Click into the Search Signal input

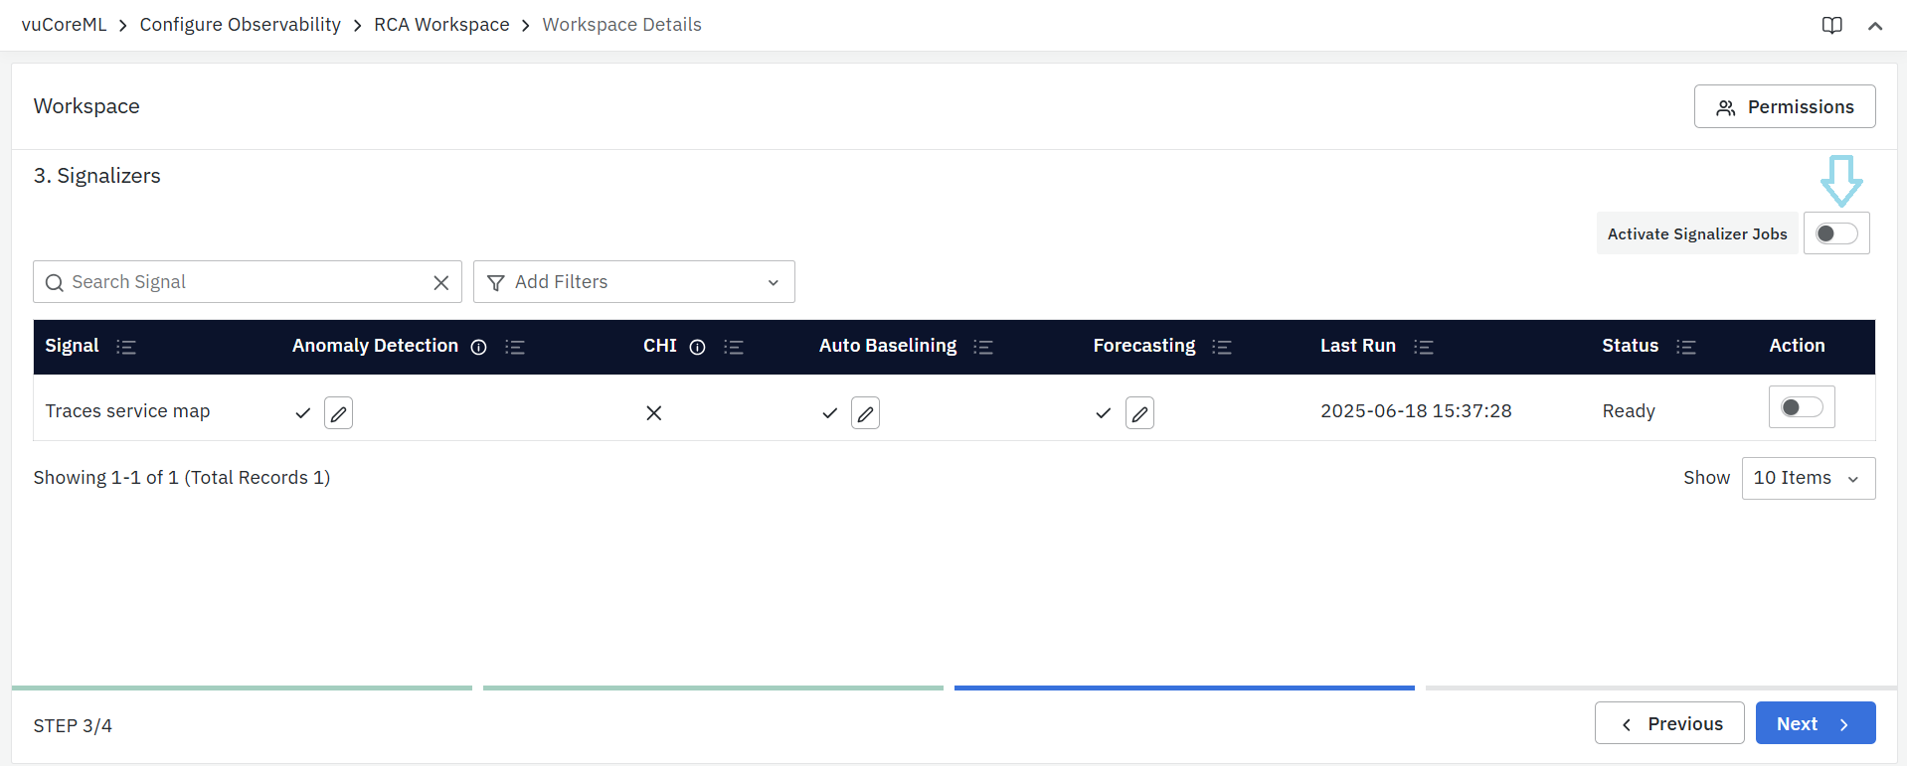pyautogui.click(x=249, y=282)
